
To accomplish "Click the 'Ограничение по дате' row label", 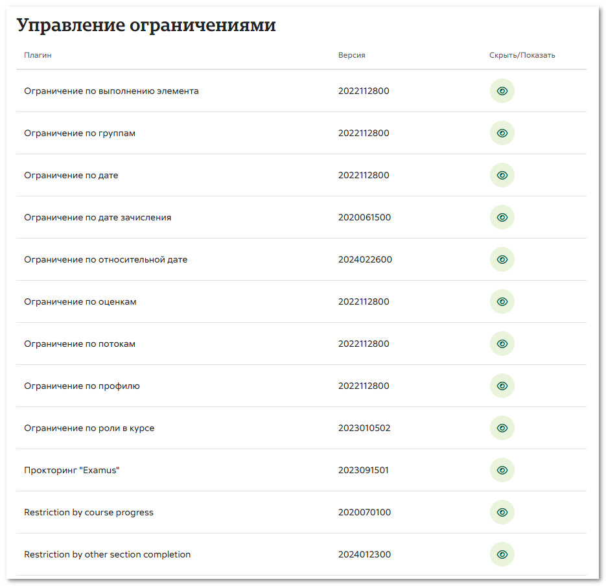I will pos(71,176).
